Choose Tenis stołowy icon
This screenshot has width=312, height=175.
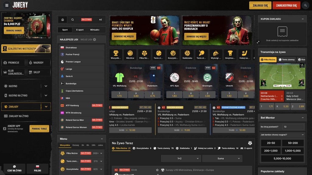[201, 55]
